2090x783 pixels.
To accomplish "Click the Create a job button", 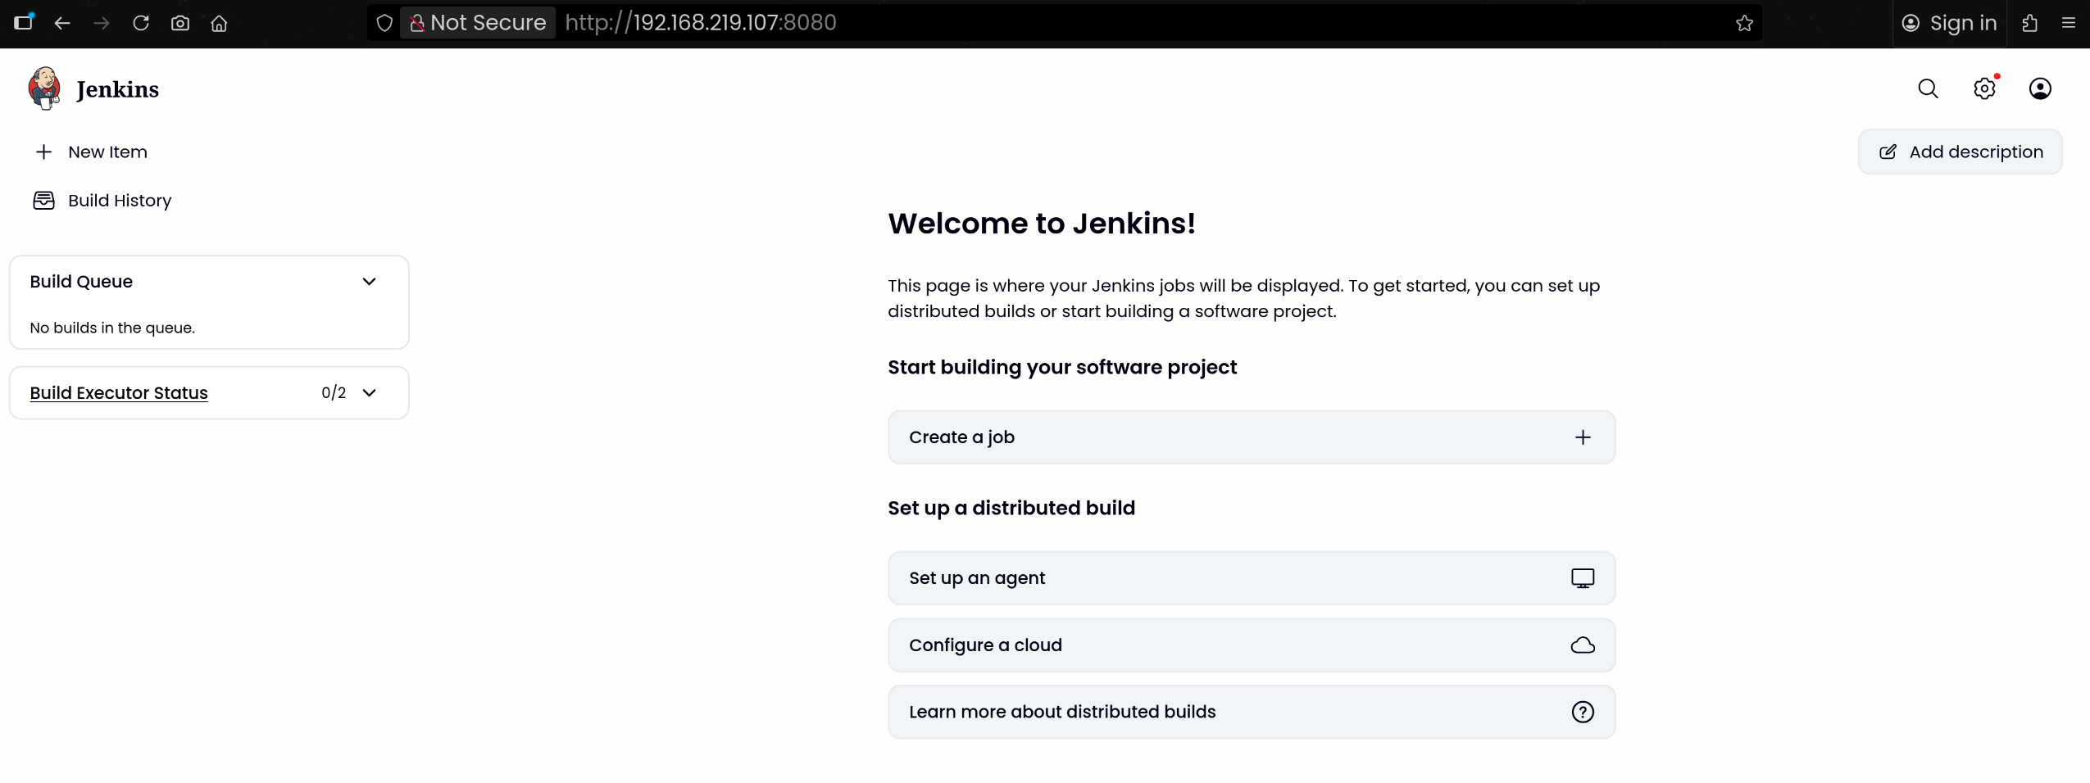I will [1252, 437].
